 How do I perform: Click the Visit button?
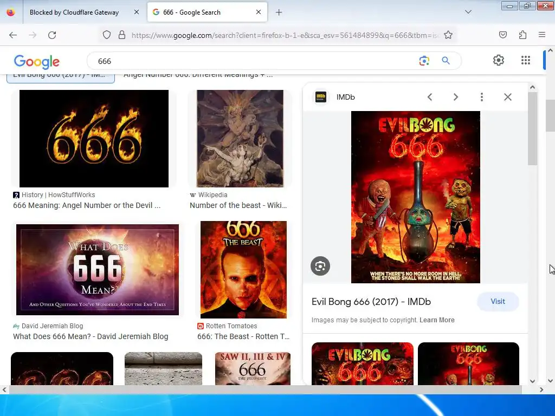point(498,301)
